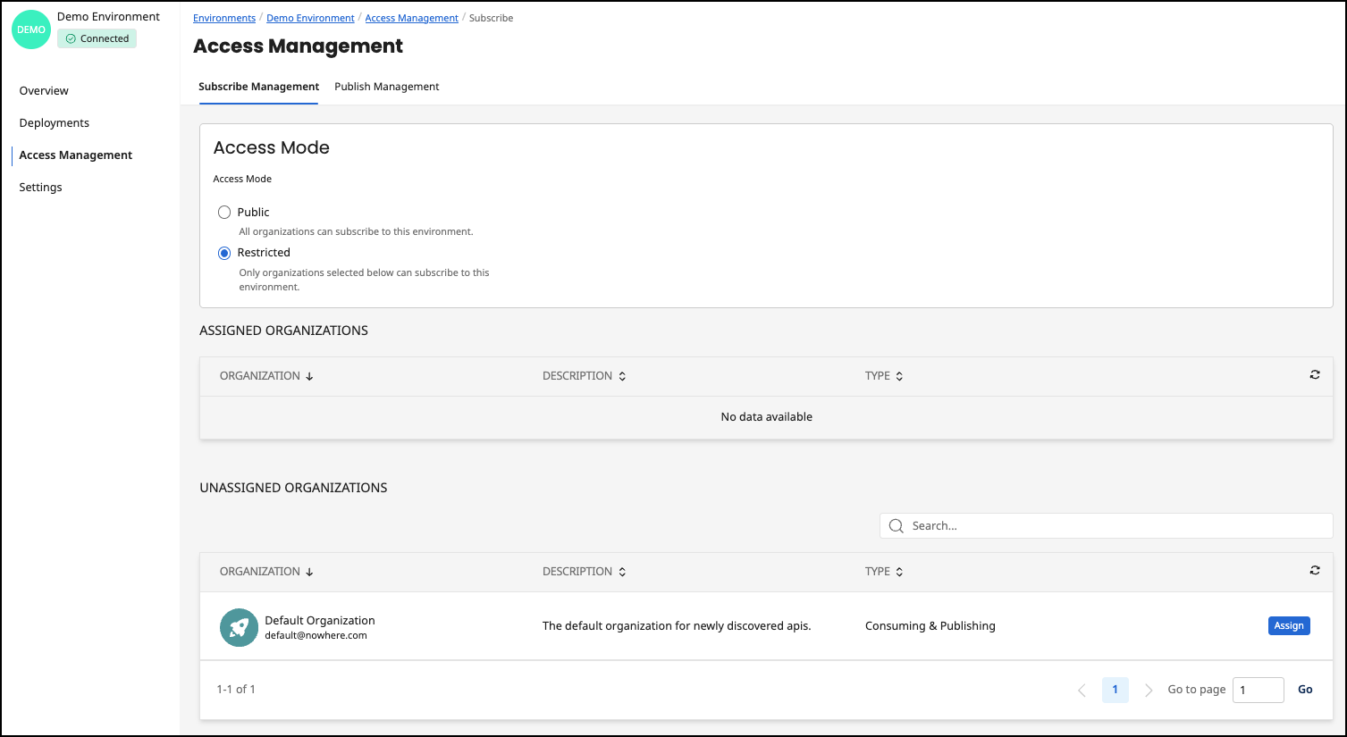Image resolution: width=1347 pixels, height=737 pixels.
Task: Sort Unassigned table by Organization column arrow
Action: pos(309,572)
